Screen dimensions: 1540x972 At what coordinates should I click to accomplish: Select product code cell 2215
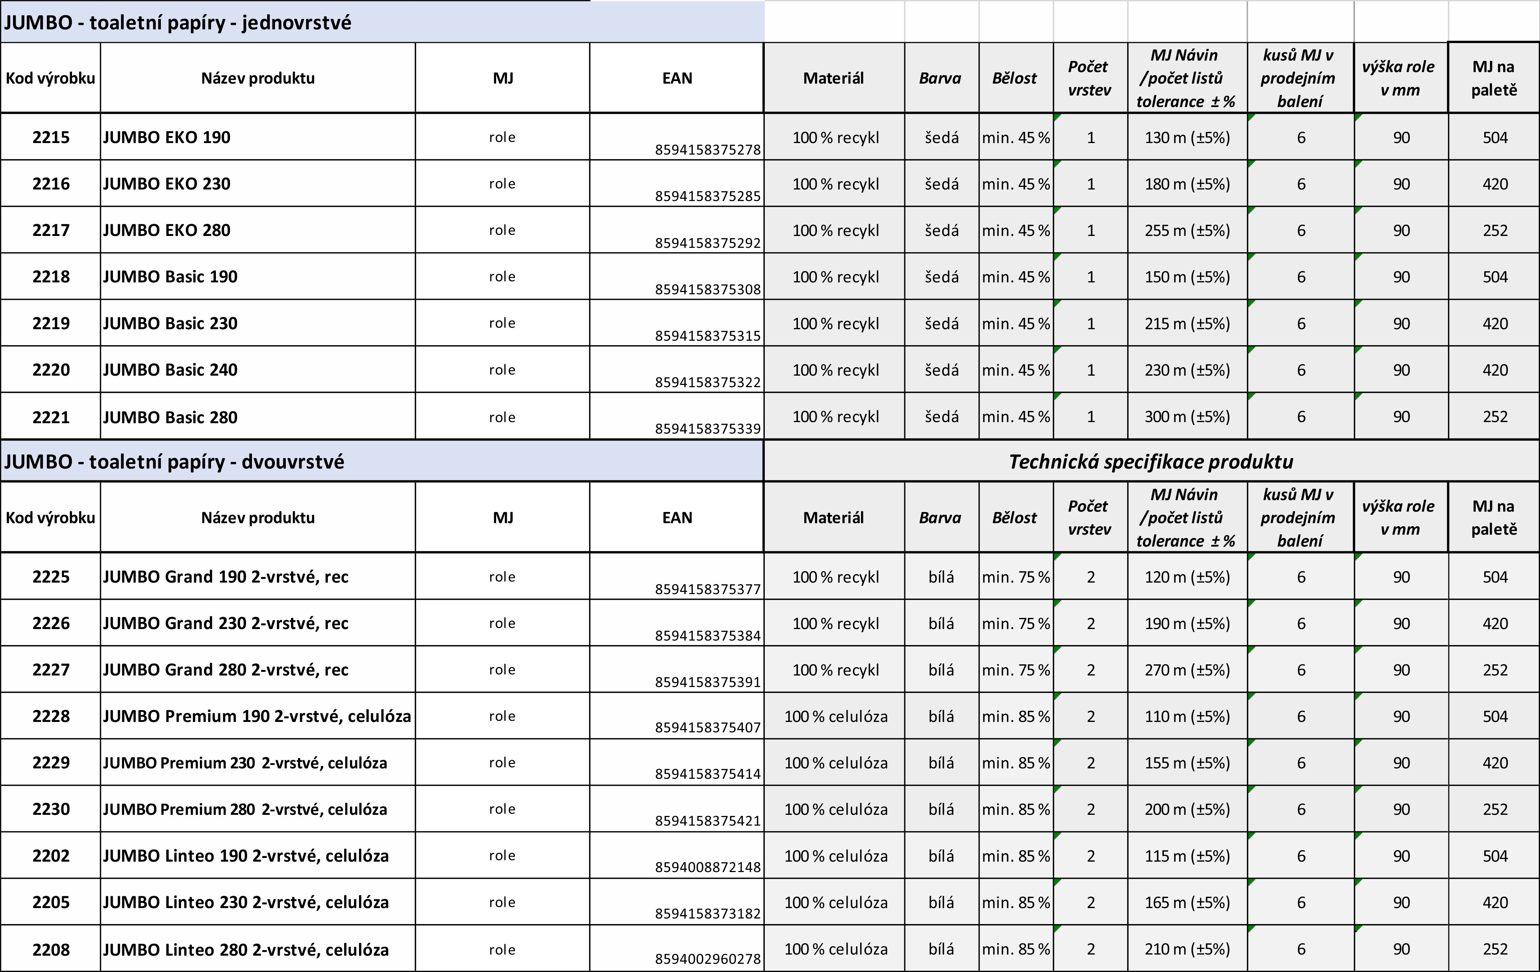[51, 137]
